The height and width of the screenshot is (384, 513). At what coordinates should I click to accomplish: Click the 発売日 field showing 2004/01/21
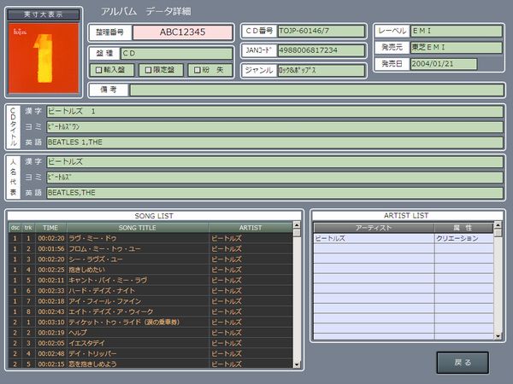coord(443,64)
